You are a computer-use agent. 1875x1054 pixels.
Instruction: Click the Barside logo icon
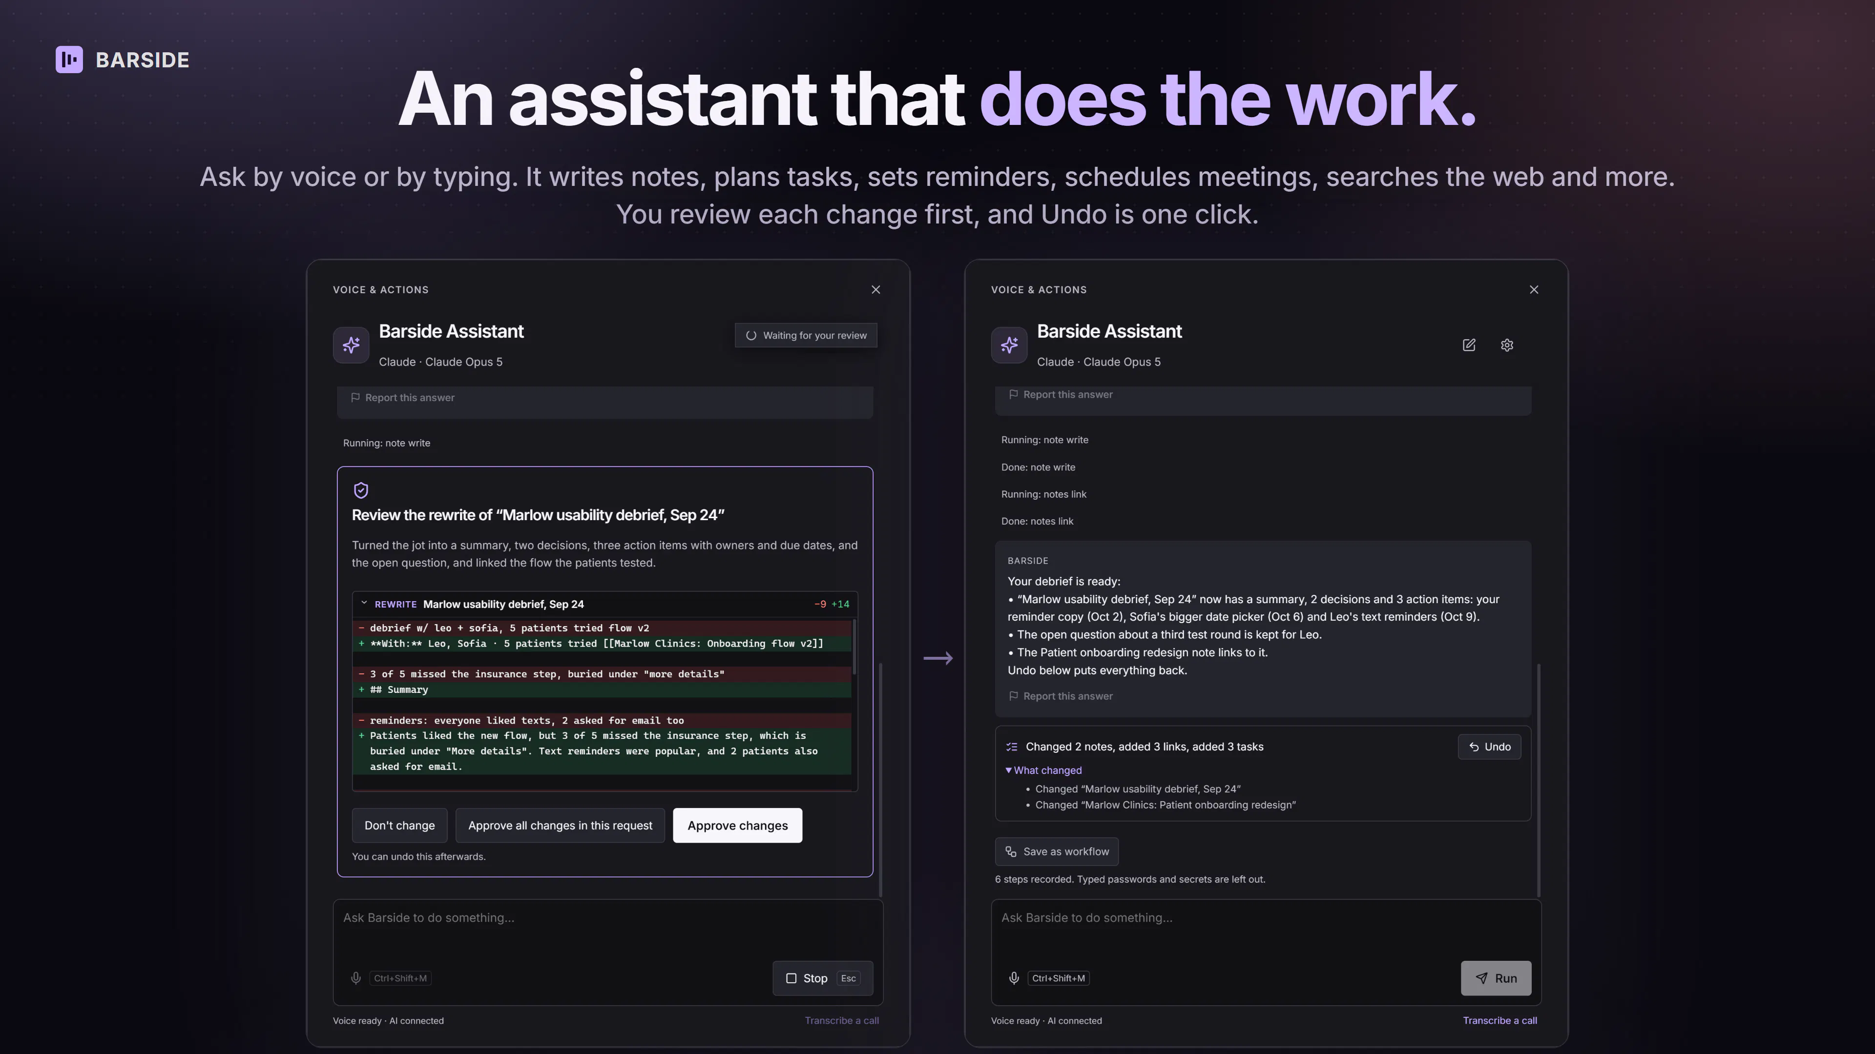point(69,60)
